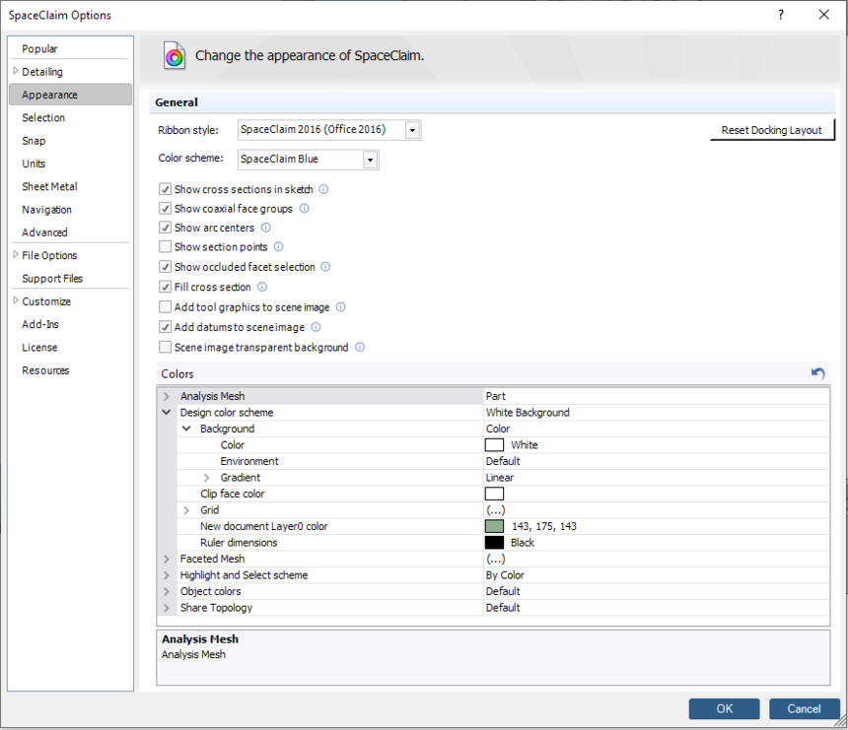Go to the Advanced options page

(45, 232)
